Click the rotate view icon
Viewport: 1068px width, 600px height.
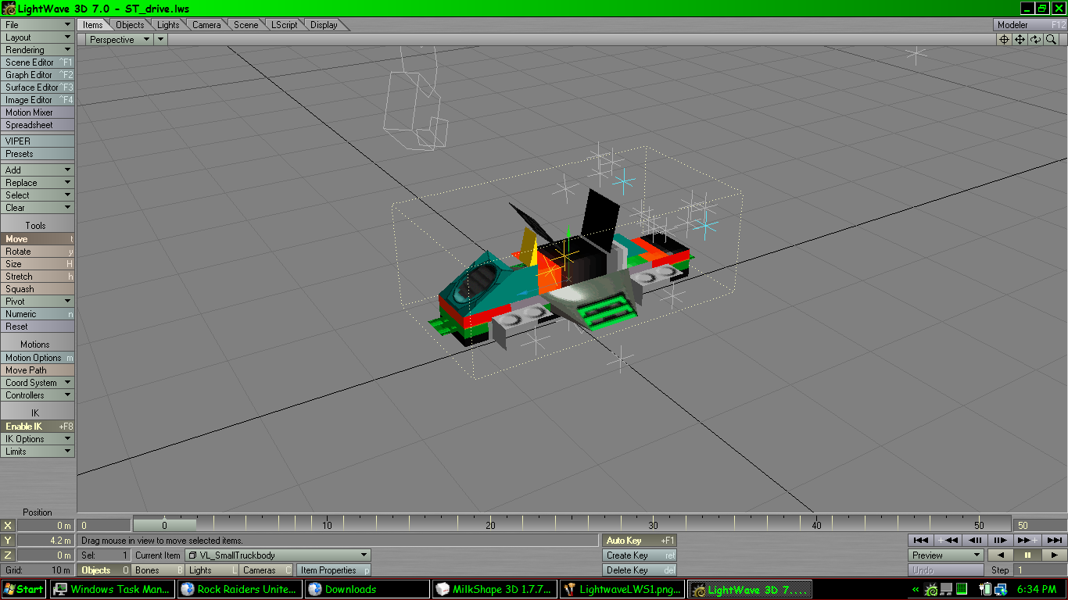coord(1036,39)
